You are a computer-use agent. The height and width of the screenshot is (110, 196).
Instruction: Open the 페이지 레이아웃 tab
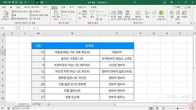[32, 7]
